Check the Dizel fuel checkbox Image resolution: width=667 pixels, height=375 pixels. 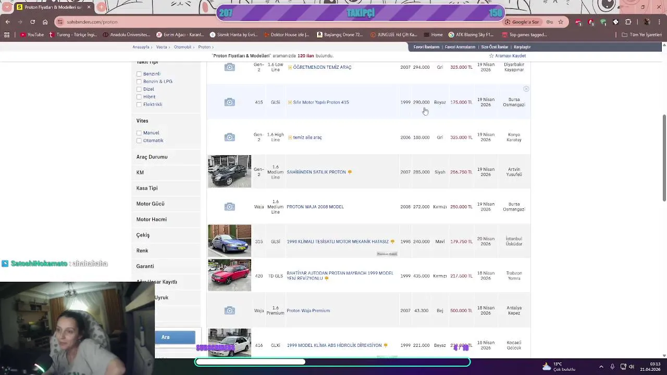(x=139, y=89)
